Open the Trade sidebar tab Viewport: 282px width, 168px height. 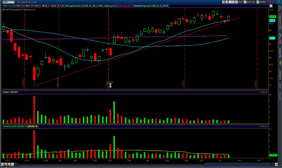tap(280, 8)
